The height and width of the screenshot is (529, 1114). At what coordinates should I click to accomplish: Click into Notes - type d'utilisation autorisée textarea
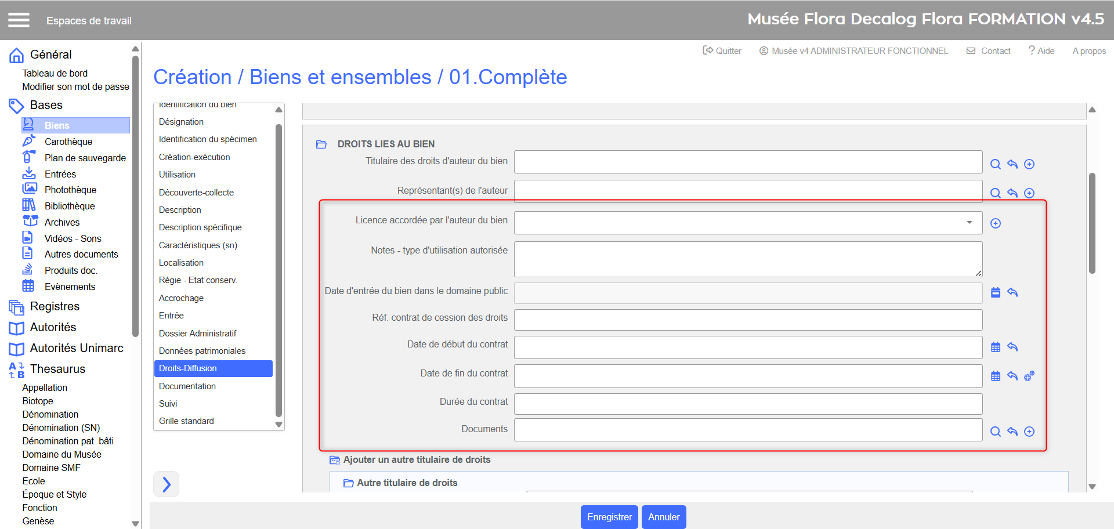coord(747,259)
